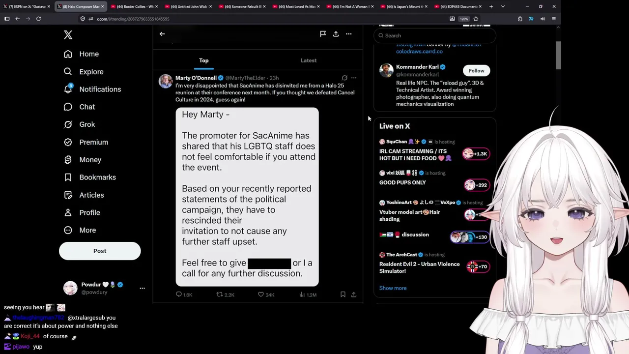Open the Notifications bell icon
This screenshot has height=354, width=629.
tap(68, 89)
